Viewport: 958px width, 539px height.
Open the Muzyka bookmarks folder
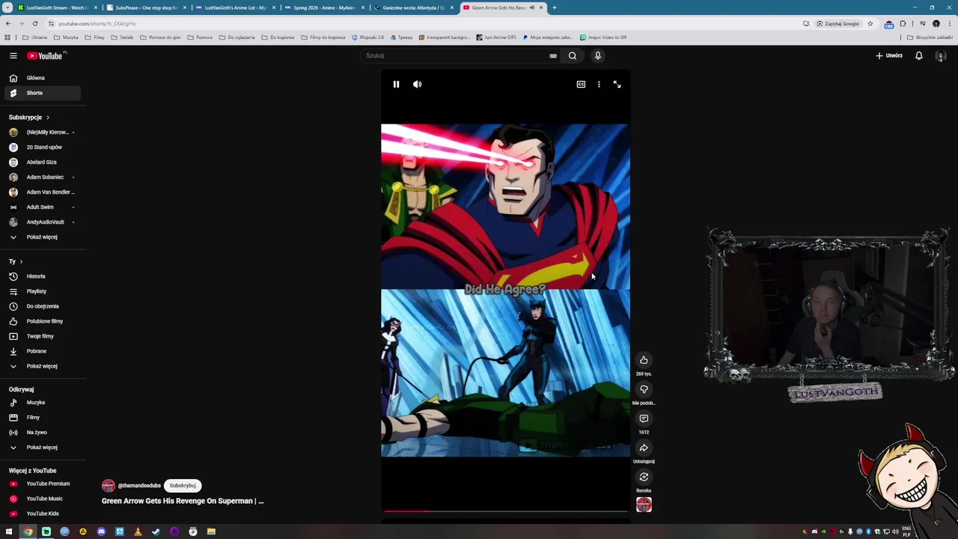pyautogui.click(x=67, y=37)
